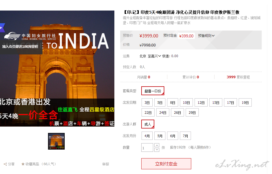Click the 举报 report link
The width and height of the screenshot is (272, 174).
click(105, 164)
